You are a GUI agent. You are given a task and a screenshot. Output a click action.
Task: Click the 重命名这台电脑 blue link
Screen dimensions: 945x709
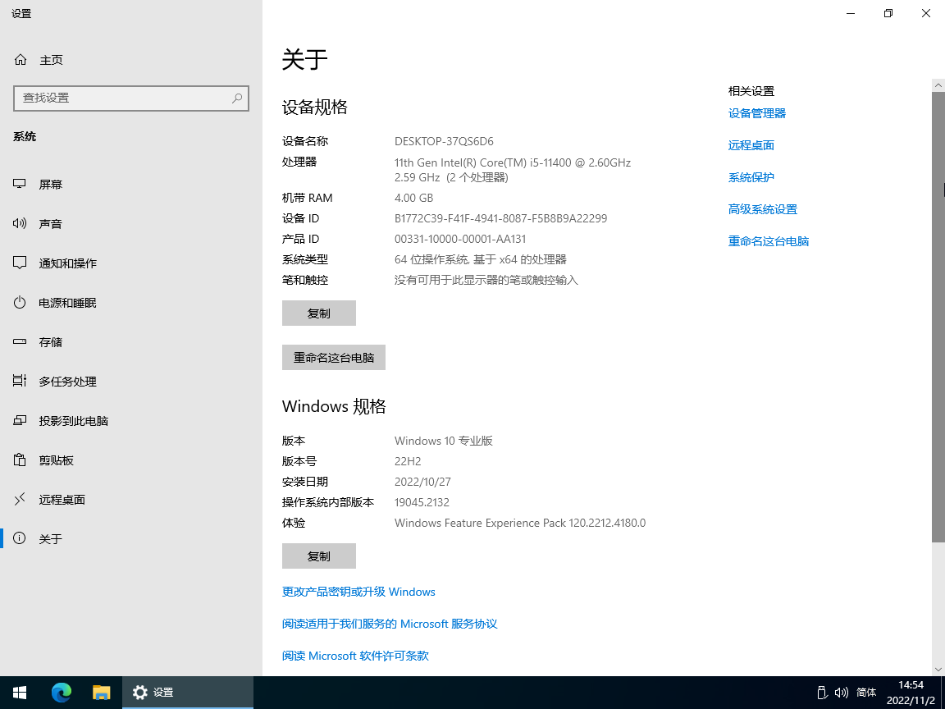click(769, 241)
